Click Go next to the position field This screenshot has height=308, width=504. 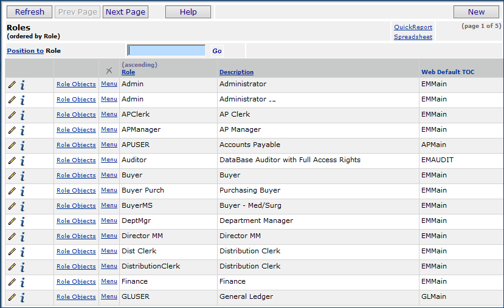(217, 51)
